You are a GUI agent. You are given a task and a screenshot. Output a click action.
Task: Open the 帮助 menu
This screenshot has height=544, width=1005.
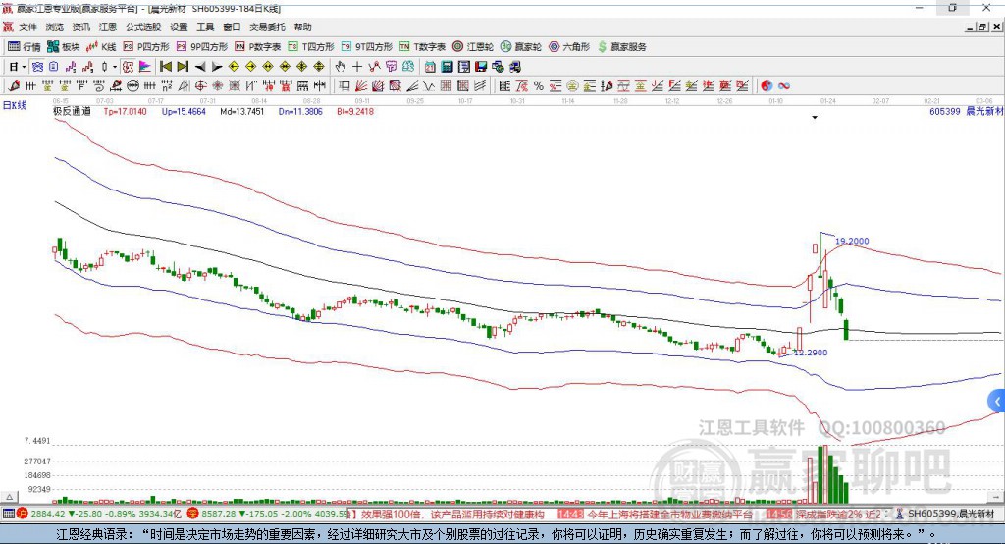(x=302, y=27)
